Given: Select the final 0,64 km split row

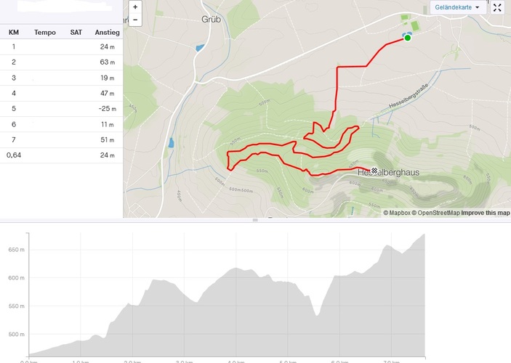Looking at the screenshot, I should (x=61, y=155).
